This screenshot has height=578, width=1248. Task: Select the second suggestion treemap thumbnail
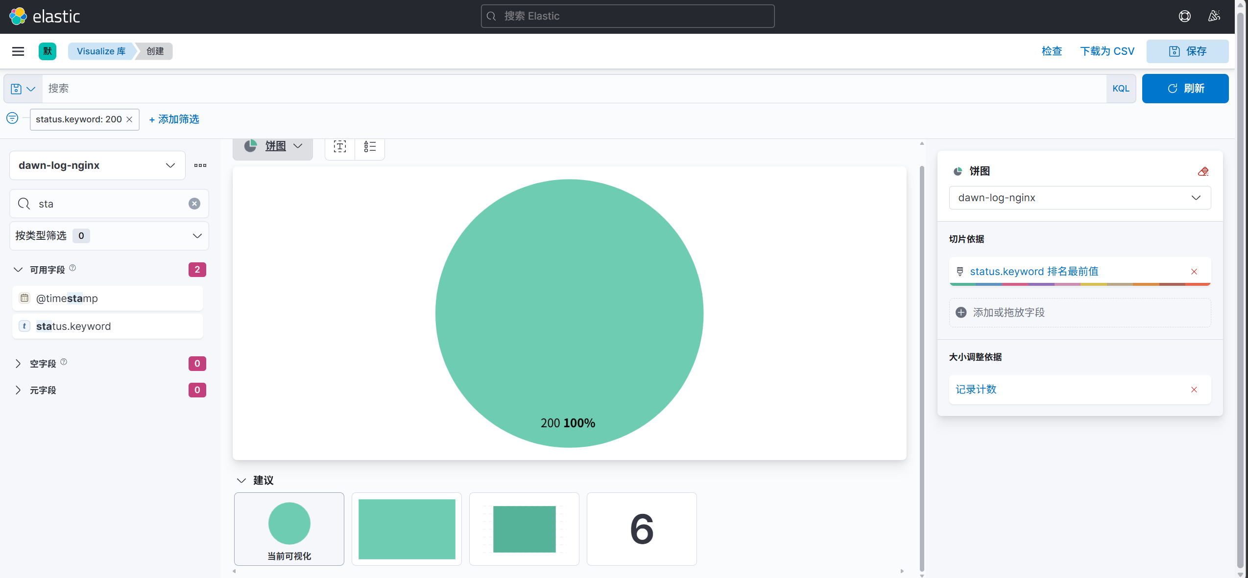[407, 529]
